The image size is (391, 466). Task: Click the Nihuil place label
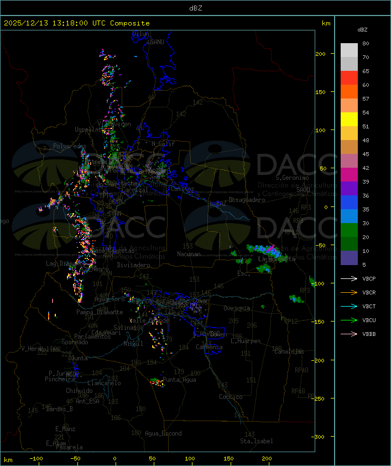coord(133,344)
